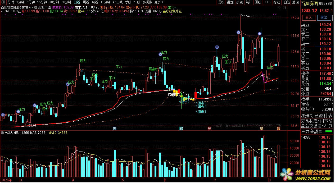This screenshot has height=183, width=335.
Task: Click the panel layout icon at top-left corner
Action: tap(3, 2)
